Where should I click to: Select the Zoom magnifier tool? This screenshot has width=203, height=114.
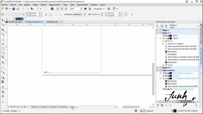[x=3, y=34]
